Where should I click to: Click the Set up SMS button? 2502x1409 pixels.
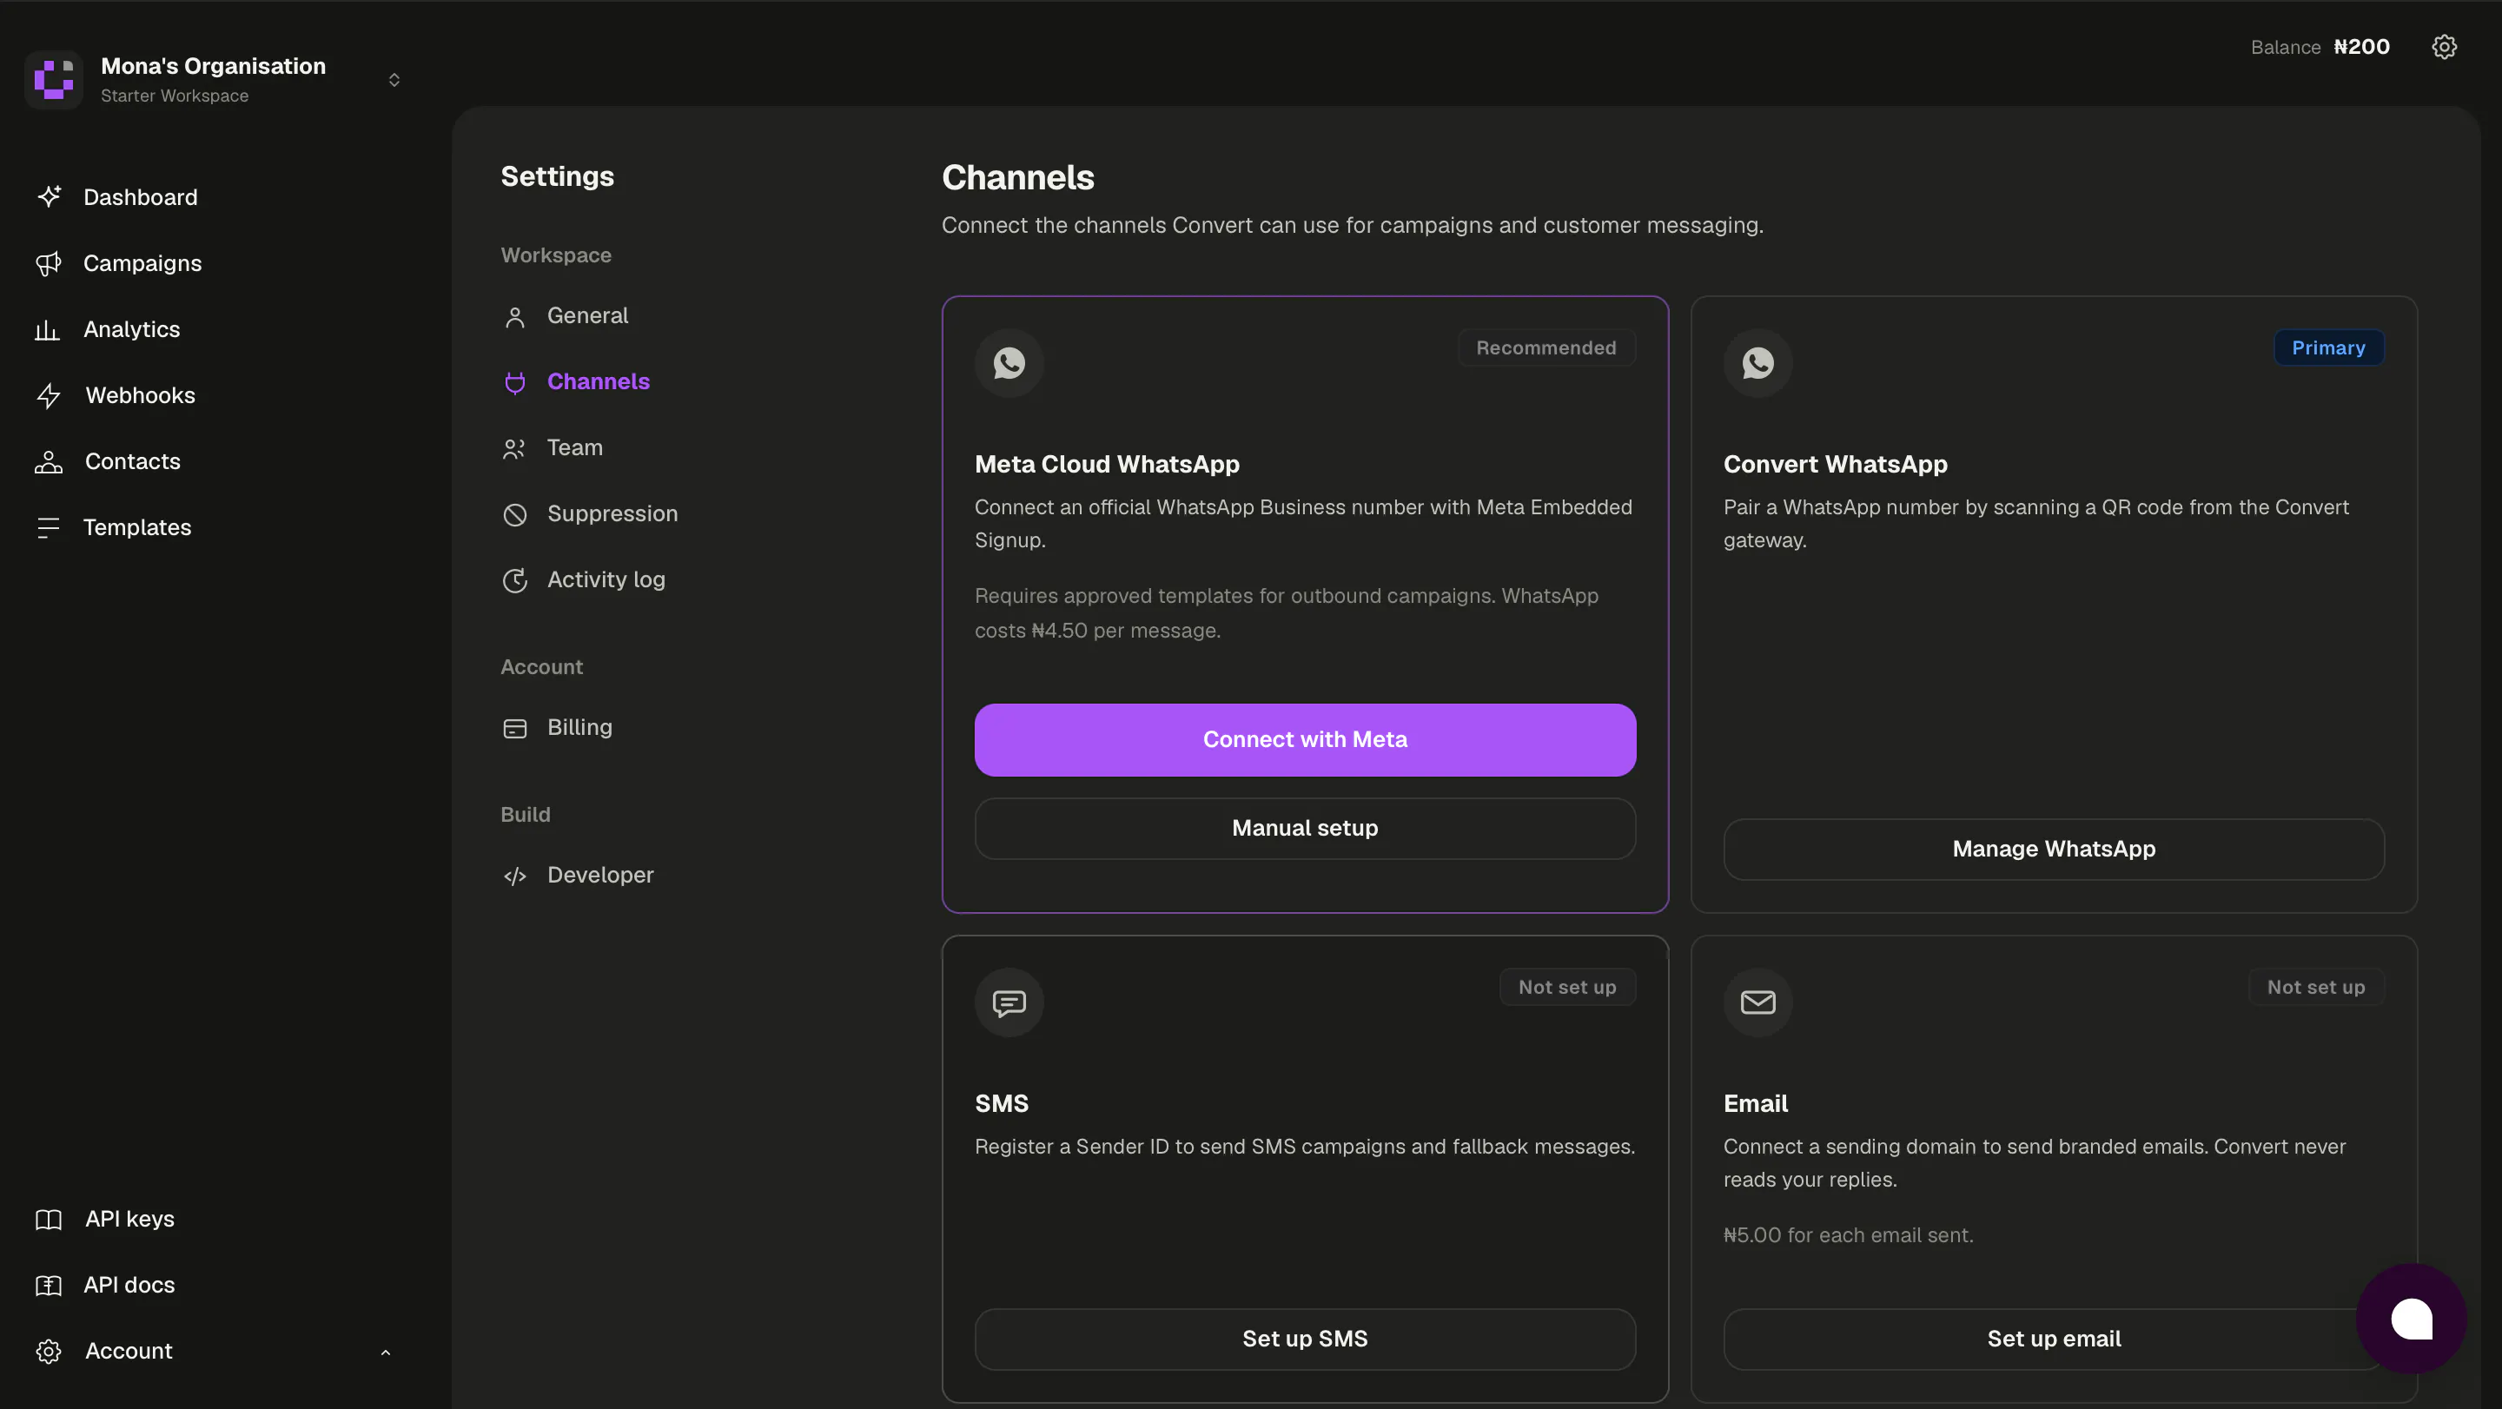click(1304, 1340)
